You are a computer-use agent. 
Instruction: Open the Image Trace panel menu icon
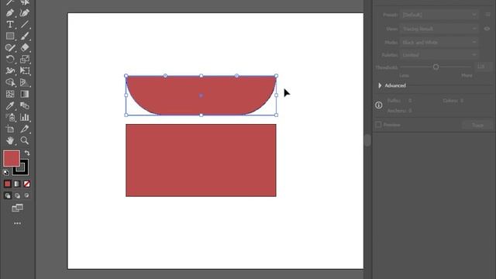487,15
